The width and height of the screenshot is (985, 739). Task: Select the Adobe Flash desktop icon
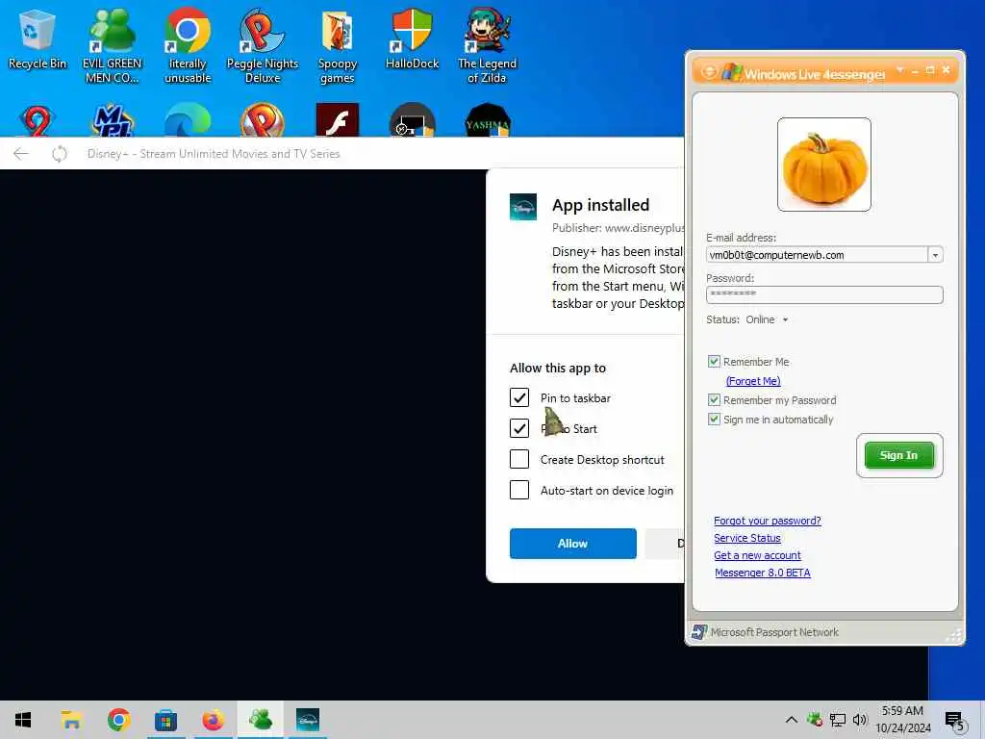[338, 120]
